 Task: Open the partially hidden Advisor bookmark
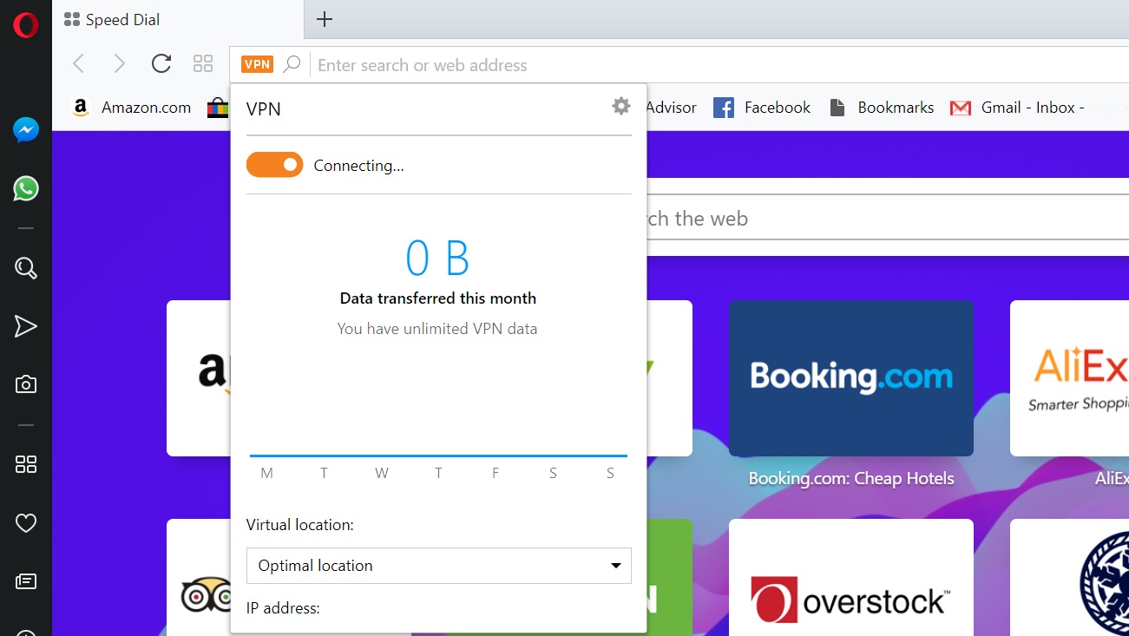[x=672, y=108]
